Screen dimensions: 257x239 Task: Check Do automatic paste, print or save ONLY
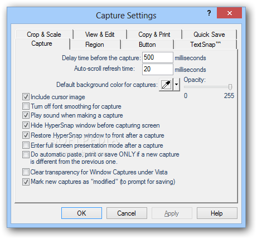[x=26, y=154]
